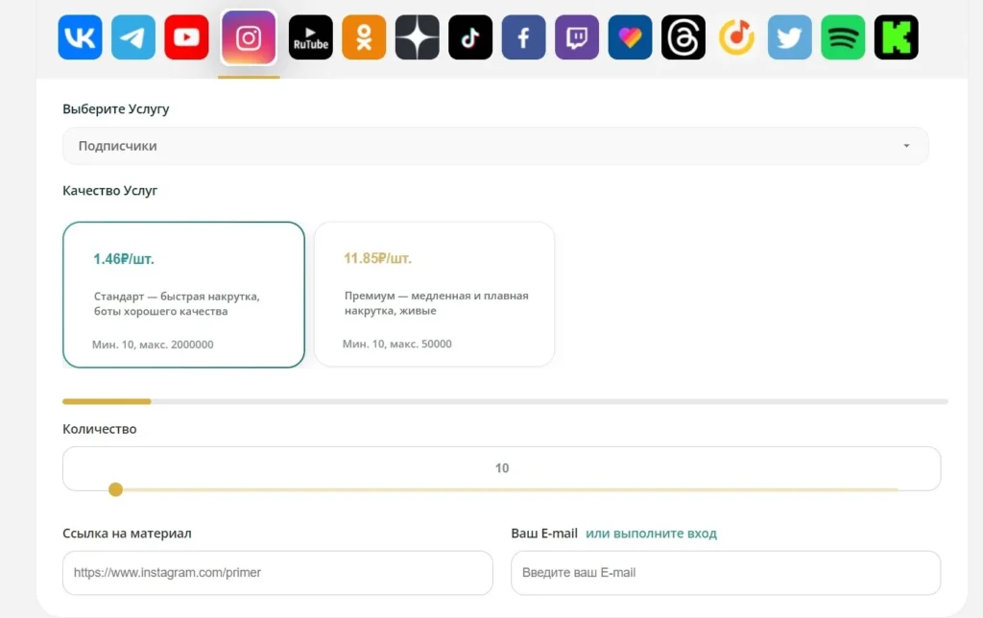The height and width of the screenshot is (618, 983).
Task: Choose the Telegram icon
Action: coord(132,37)
